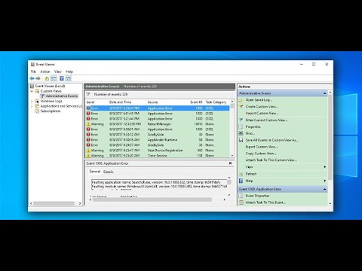Open the View menu in menu bar
362x271 pixels.
(x=58, y=72)
